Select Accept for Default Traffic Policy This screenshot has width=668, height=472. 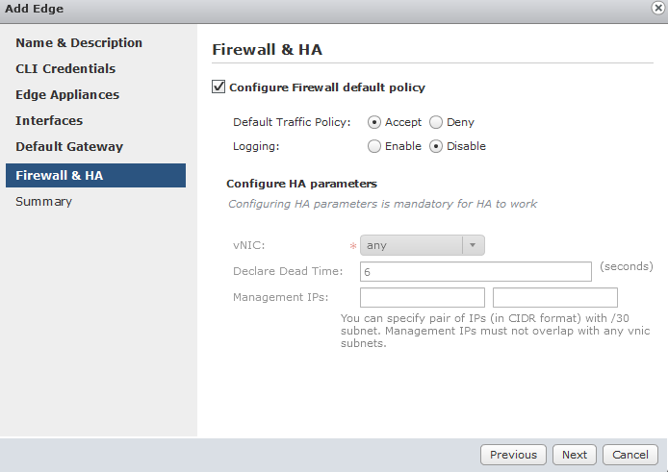pyautogui.click(x=373, y=122)
